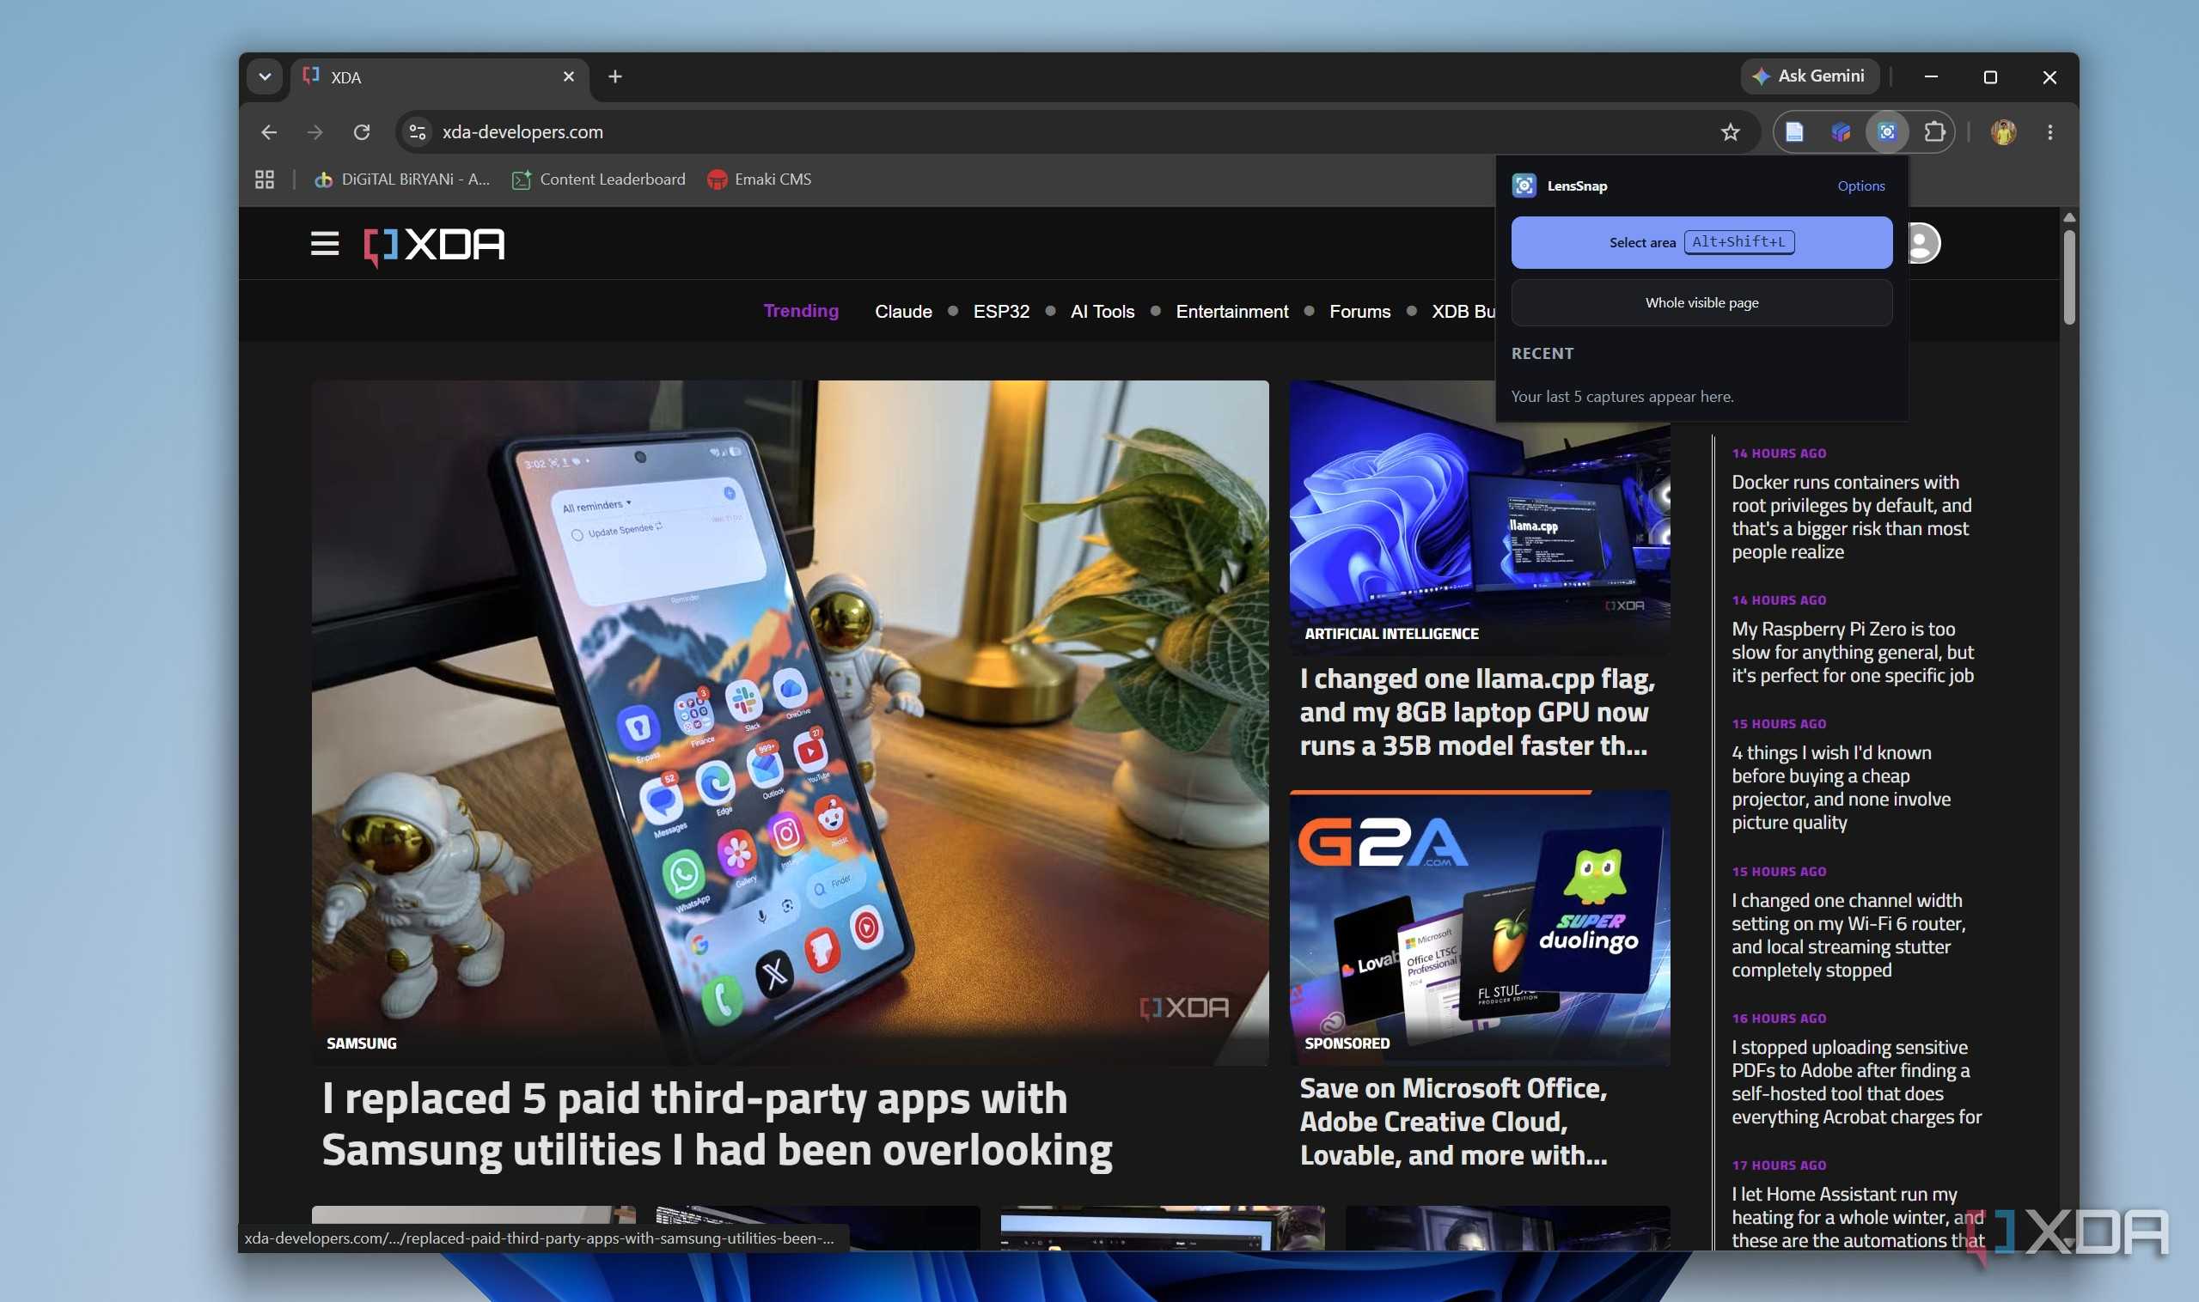Viewport: 2199px width, 1302px height.
Task: Click Ask Gemini button
Action: 1809,76
